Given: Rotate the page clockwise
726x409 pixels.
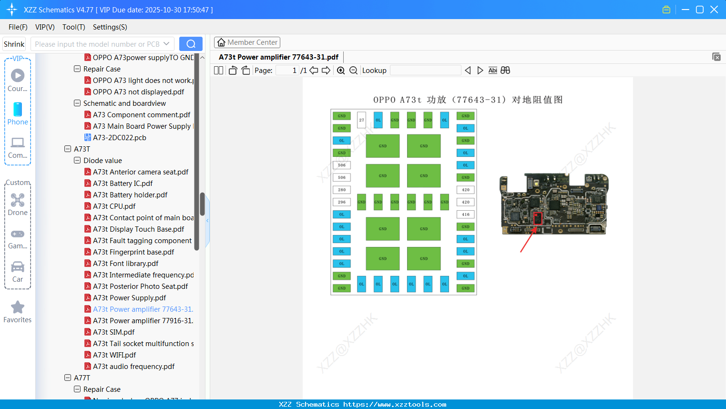Looking at the screenshot, I should coord(246,71).
